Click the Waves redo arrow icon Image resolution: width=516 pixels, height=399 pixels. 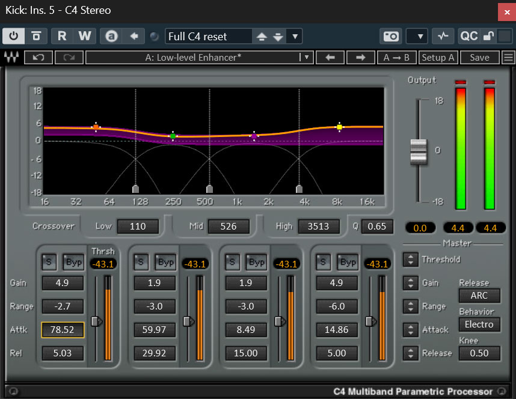pyautogui.click(x=69, y=58)
